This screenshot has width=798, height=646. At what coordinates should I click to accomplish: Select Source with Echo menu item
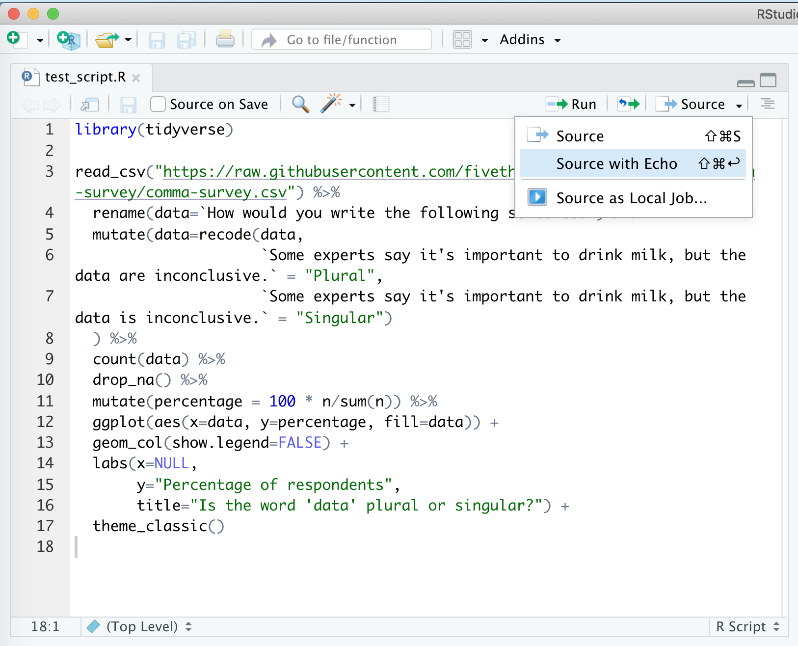tap(616, 163)
